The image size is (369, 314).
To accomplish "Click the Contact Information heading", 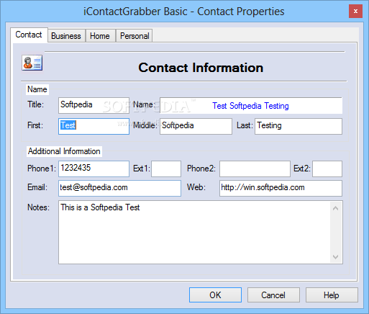I will click(201, 68).
